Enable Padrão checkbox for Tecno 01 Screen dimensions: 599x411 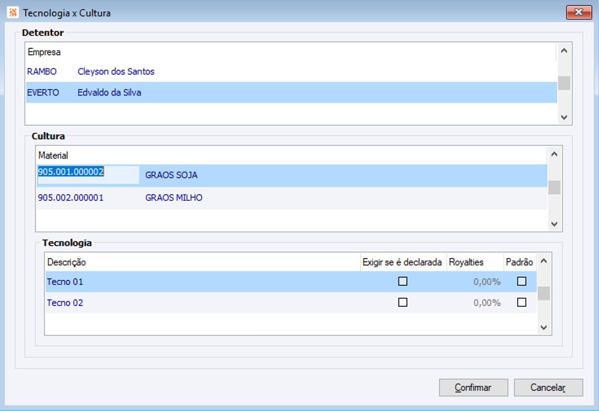[522, 281]
